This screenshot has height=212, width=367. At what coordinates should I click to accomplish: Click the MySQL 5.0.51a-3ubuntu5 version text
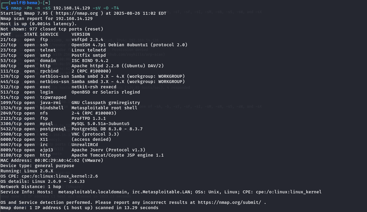coord(101,123)
